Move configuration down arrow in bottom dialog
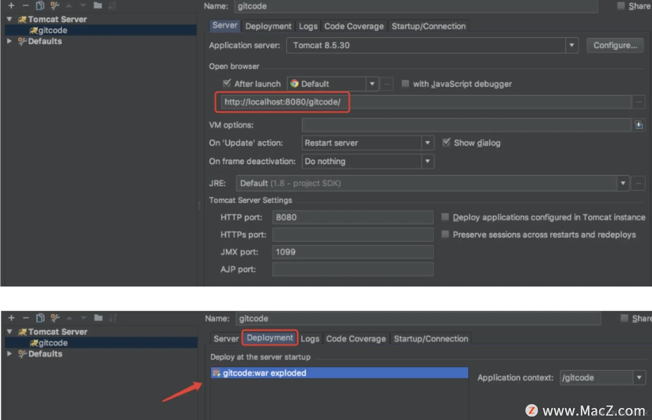This screenshot has height=420, width=652. pos(83,318)
